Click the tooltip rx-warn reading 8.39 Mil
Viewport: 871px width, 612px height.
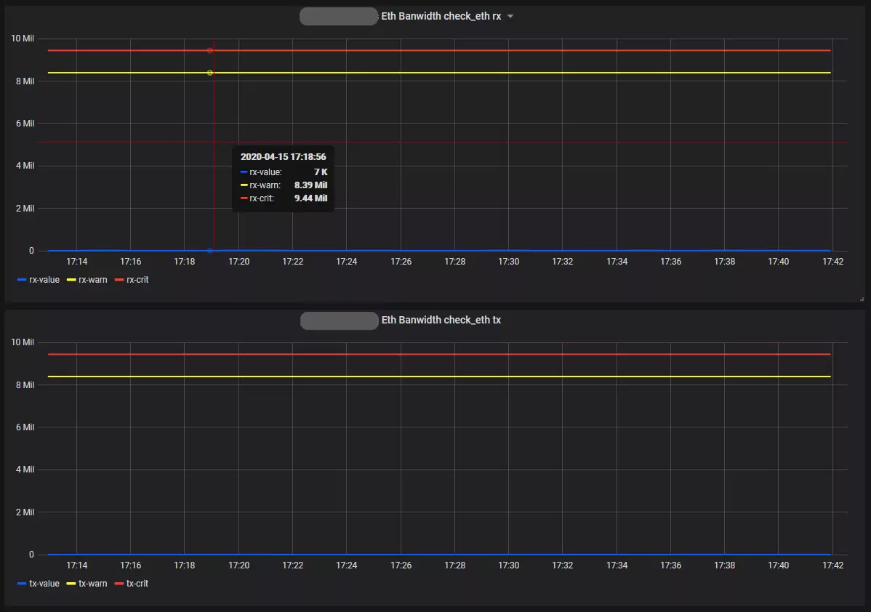pos(310,185)
